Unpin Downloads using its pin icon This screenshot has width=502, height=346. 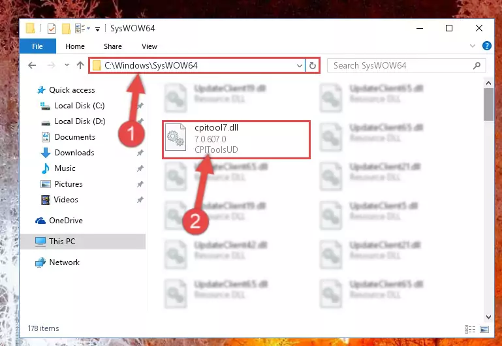point(140,153)
